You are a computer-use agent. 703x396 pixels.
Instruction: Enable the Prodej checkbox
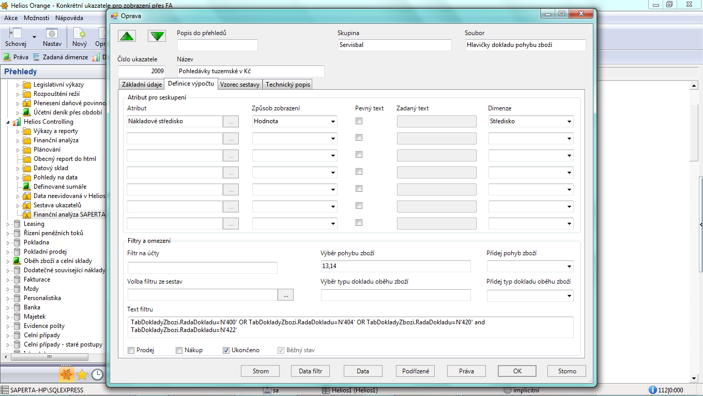click(x=131, y=350)
